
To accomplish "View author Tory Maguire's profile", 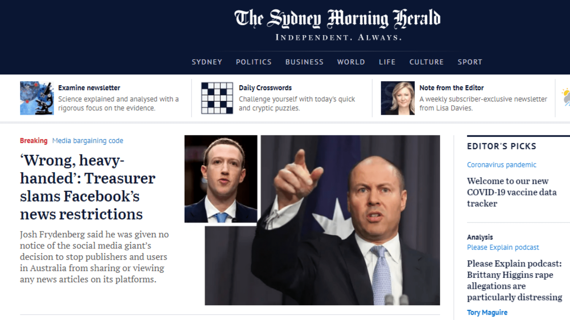I will (x=487, y=312).
